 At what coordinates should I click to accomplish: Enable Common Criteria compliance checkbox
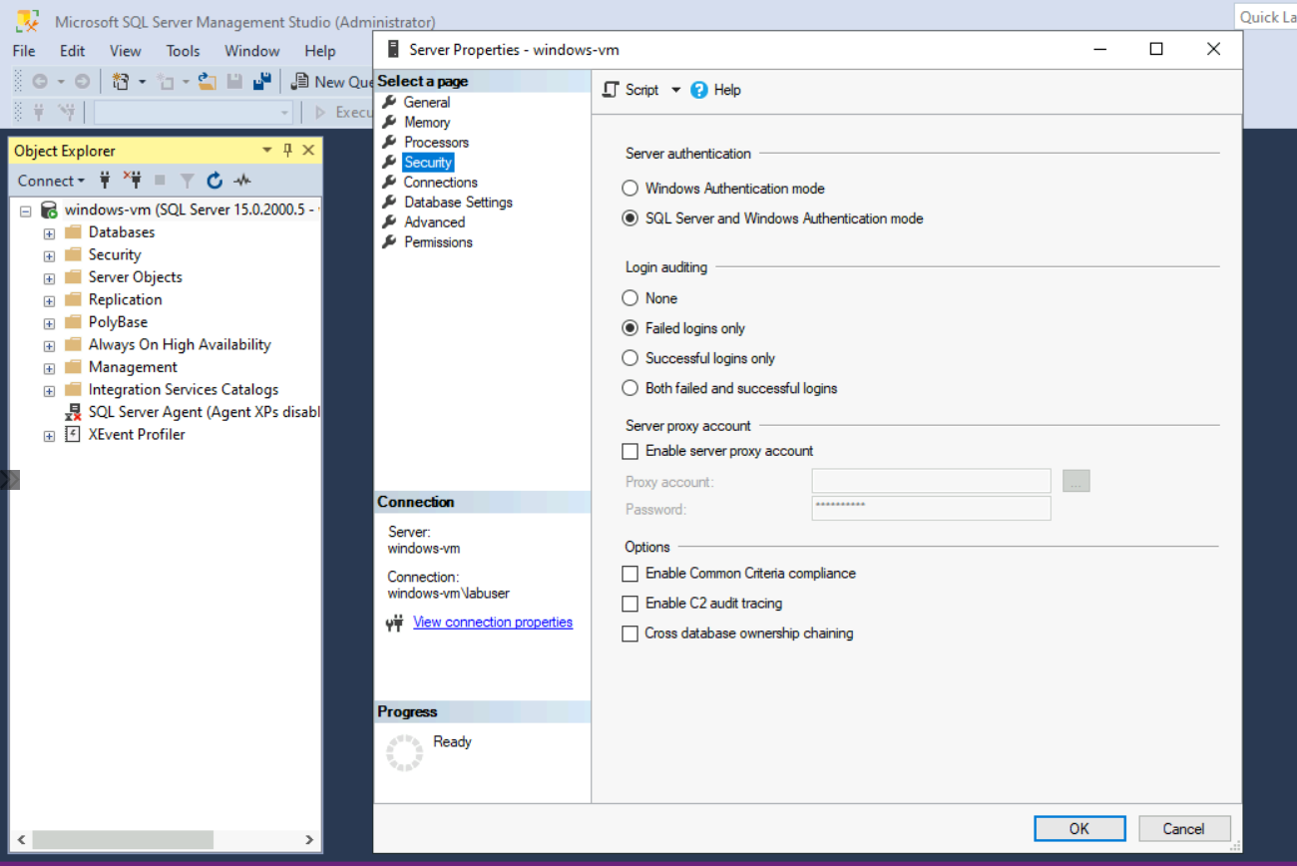tap(630, 574)
